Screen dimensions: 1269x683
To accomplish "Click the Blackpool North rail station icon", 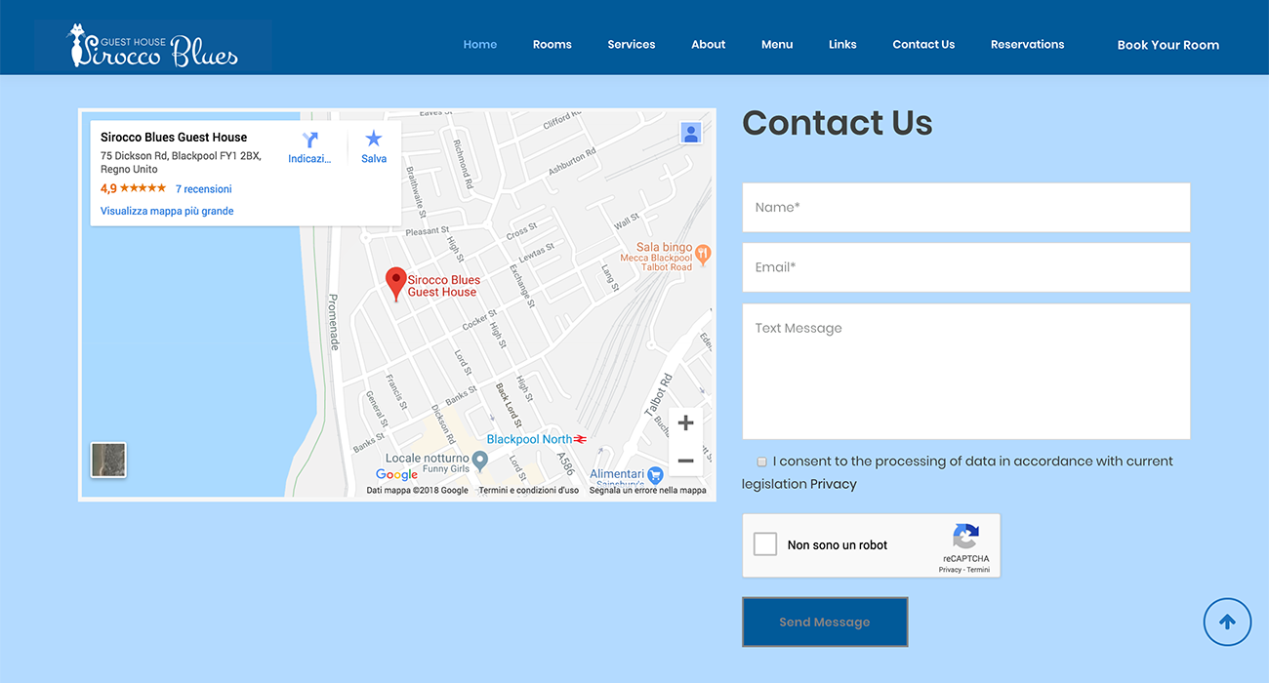I will pos(581,439).
